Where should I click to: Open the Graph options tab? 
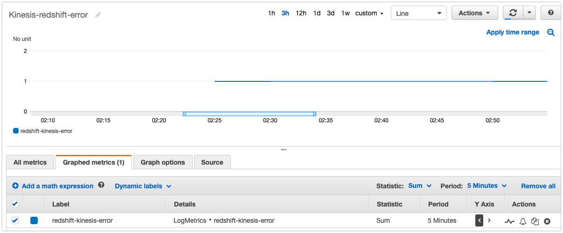[x=163, y=162]
